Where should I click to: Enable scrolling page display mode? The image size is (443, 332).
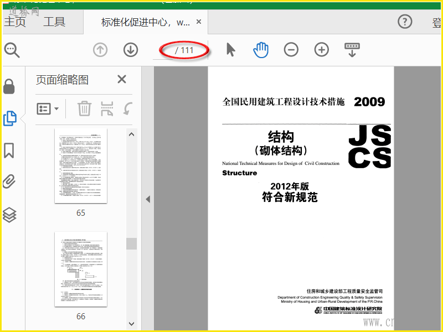[x=352, y=50]
